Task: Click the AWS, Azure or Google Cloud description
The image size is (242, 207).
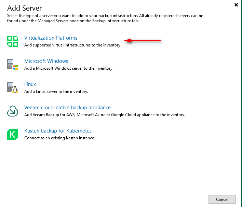Action: coord(105,115)
